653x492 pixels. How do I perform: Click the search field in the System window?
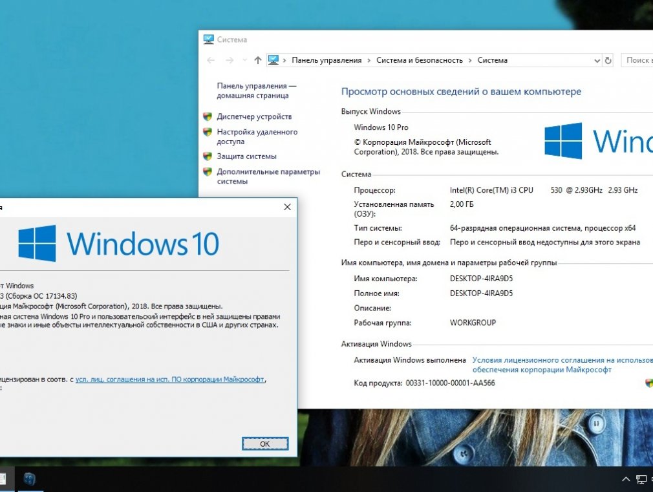637,60
